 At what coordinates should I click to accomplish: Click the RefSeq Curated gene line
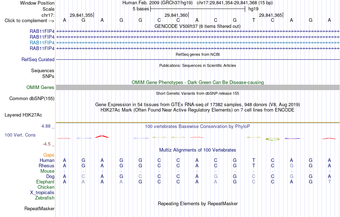point(198,60)
